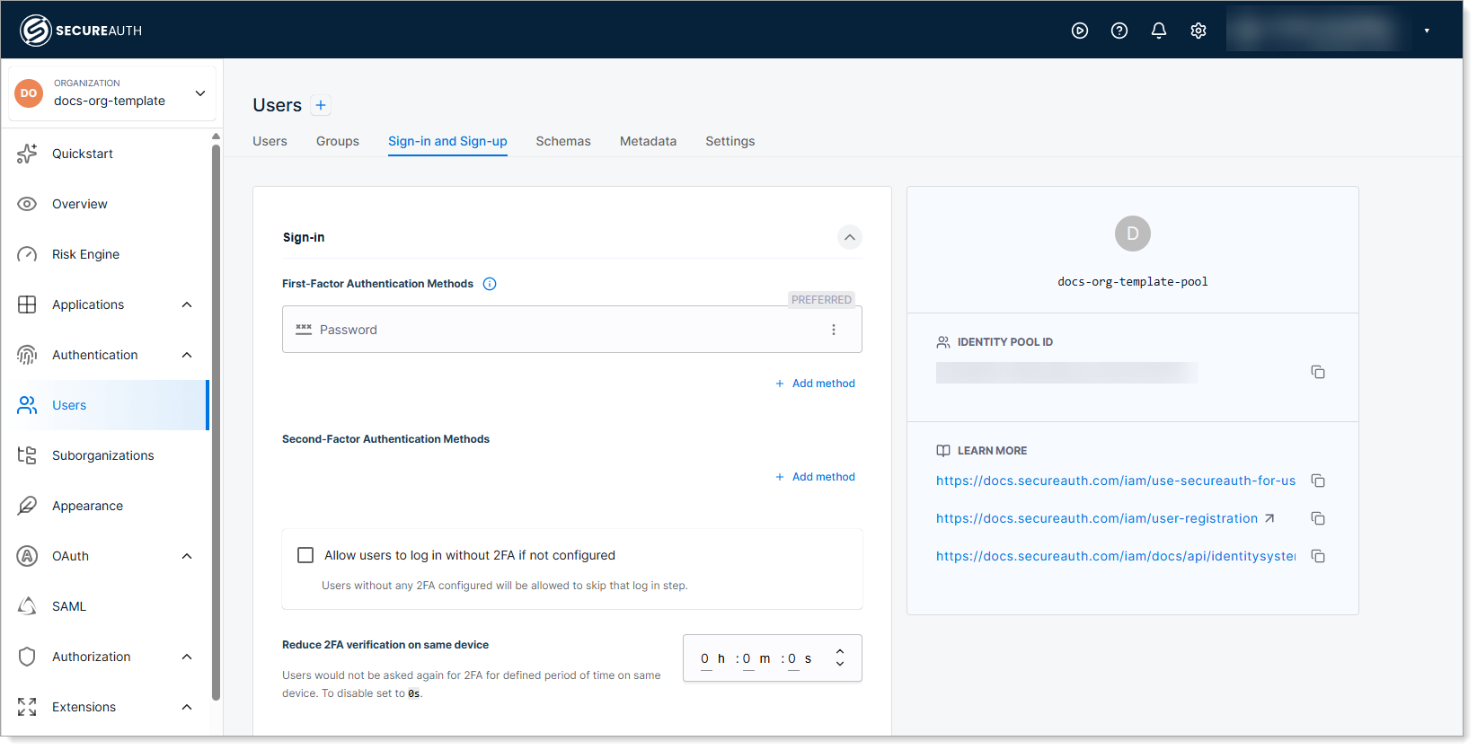Switch to the Schemas tab
The width and height of the screenshot is (1477, 750).
(563, 141)
